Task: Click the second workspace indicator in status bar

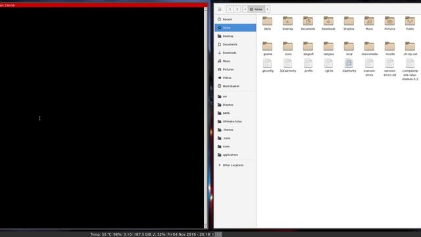Action: click(219, 234)
